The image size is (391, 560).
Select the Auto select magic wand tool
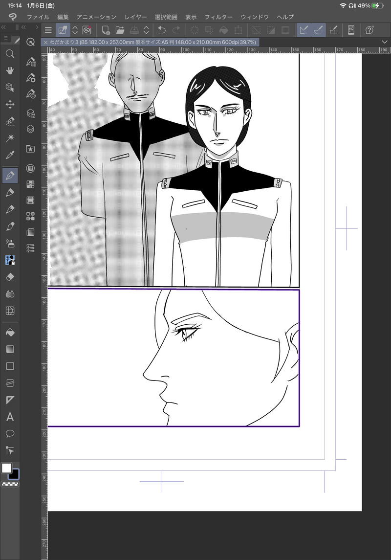click(x=10, y=138)
